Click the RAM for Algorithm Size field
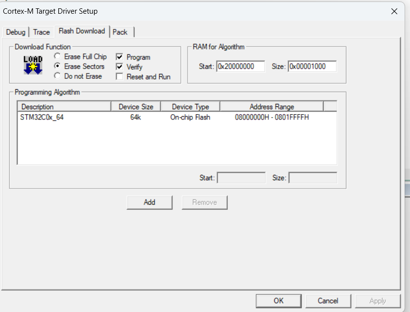The height and width of the screenshot is (312, 410). (312, 67)
